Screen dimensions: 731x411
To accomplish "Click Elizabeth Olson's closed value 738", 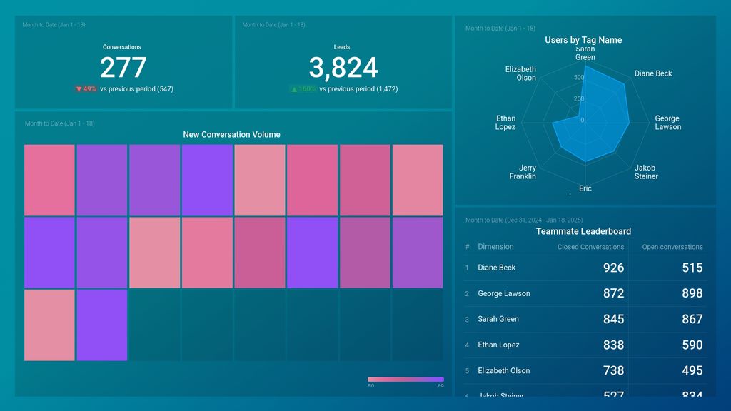I will pyautogui.click(x=613, y=371).
